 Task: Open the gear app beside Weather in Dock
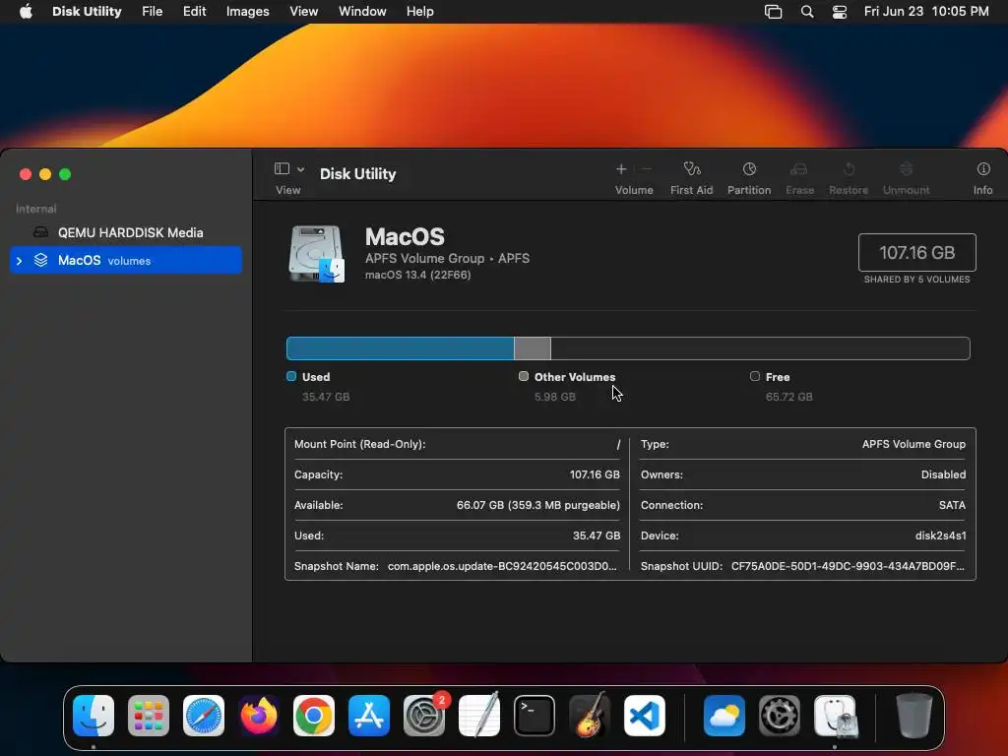780,716
